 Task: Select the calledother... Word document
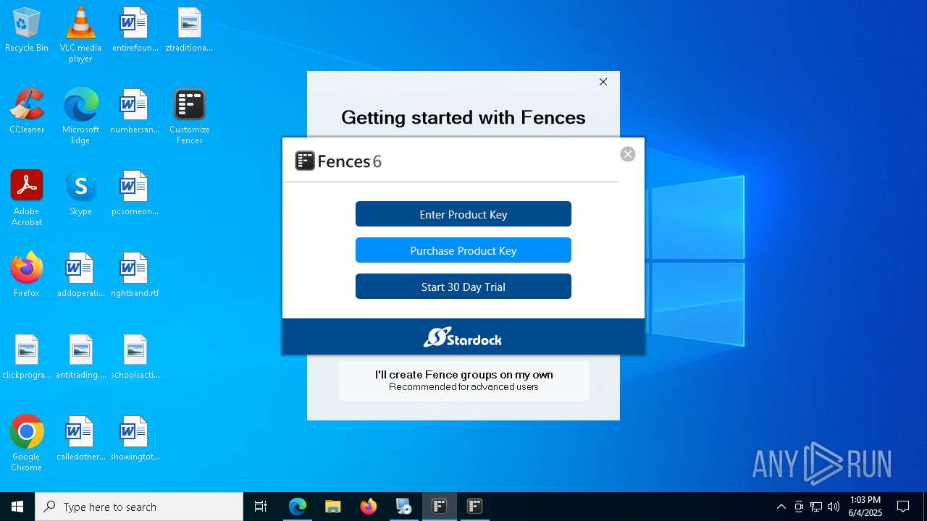click(x=80, y=439)
